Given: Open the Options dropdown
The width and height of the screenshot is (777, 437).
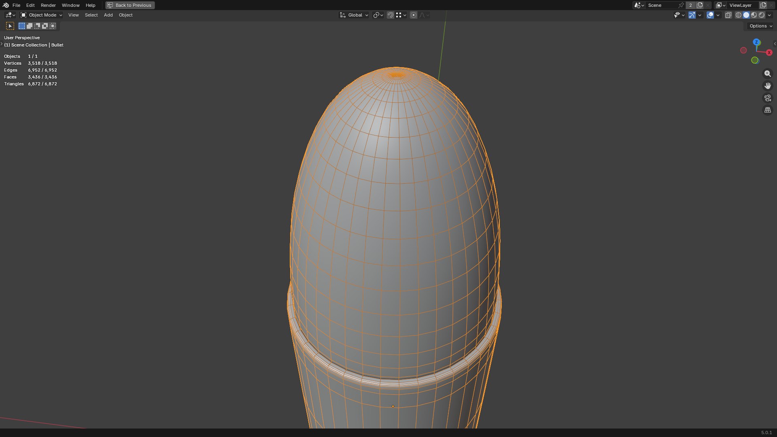Looking at the screenshot, I should tap(760, 26).
